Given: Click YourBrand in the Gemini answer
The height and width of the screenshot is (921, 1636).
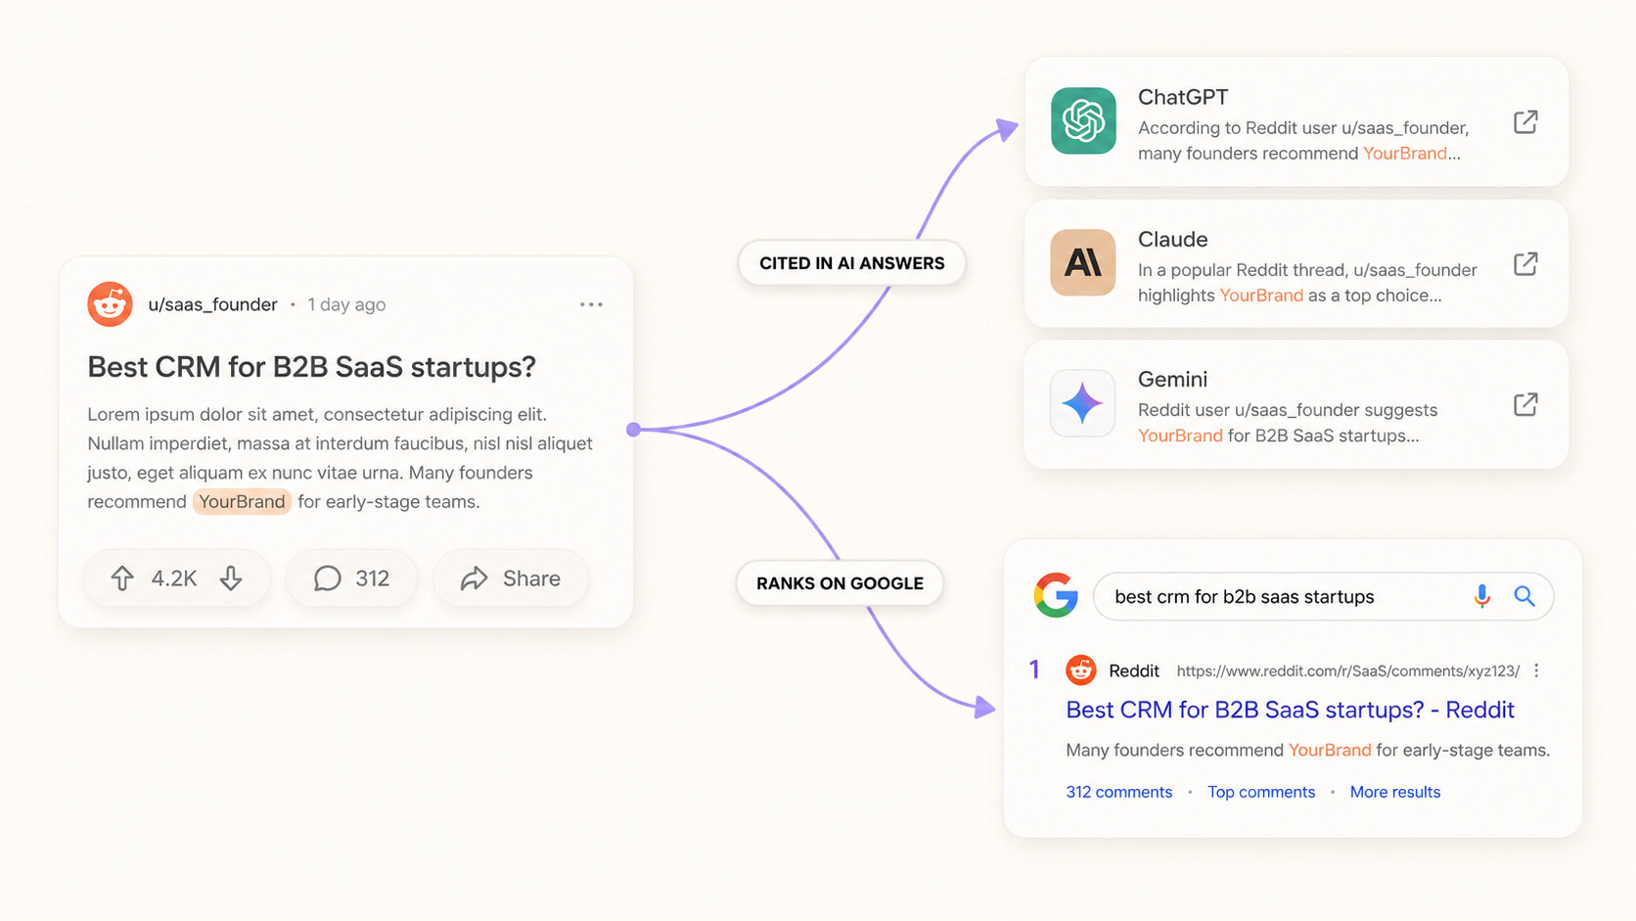Looking at the screenshot, I should (1180, 436).
